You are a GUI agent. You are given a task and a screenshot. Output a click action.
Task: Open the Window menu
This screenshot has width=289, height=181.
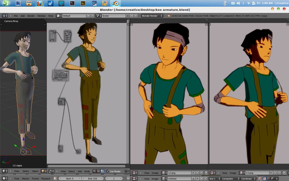pos(42,16)
